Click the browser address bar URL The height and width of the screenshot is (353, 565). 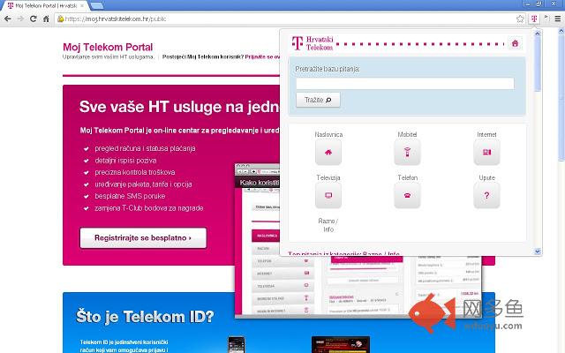tap(116, 19)
